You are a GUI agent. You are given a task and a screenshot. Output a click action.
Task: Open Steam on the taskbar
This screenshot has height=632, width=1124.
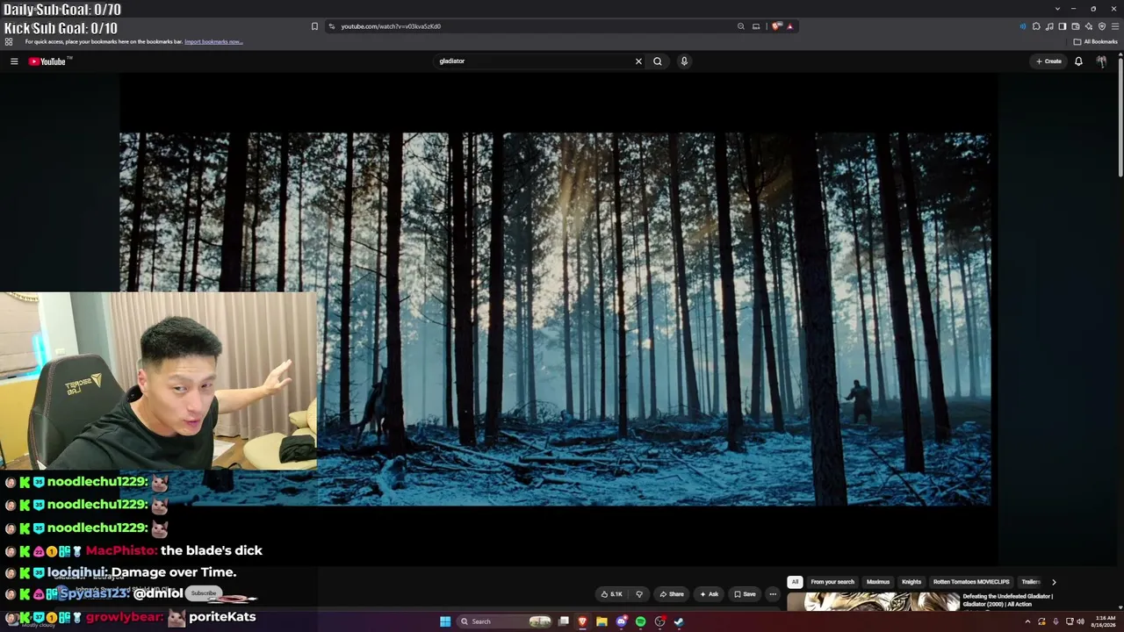pos(679,621)
